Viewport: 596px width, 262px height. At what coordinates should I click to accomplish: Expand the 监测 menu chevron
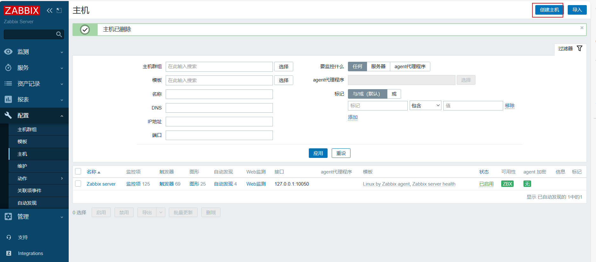pyautogui.click(x=62, y=52)
